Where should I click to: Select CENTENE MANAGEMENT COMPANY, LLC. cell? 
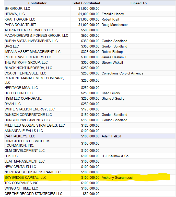point(37,80)
